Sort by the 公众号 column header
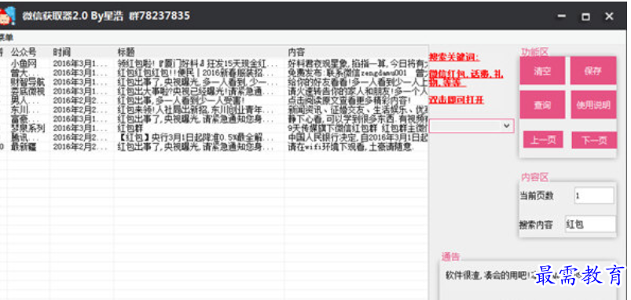 pyautogui.click(x=24, y=52)
